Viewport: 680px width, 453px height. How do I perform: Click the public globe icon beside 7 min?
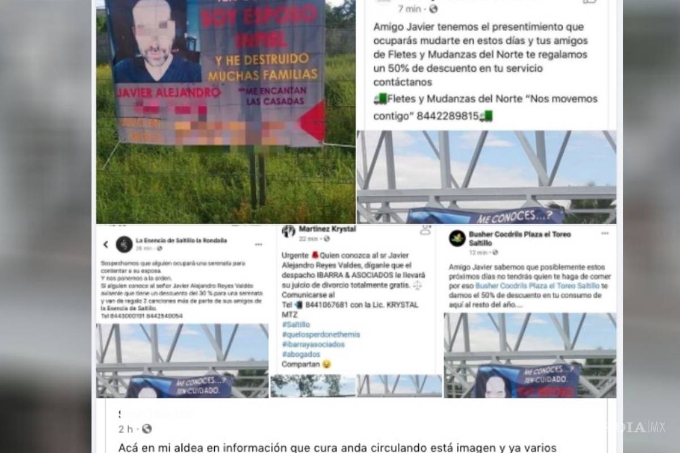coord(433,9)
